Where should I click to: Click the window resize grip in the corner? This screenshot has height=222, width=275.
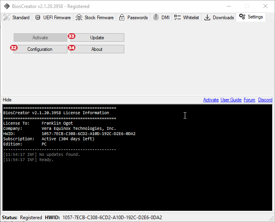click(272, 218)
